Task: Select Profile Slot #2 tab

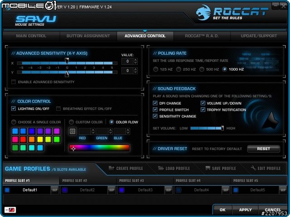Action: click(x=88, y=180)
